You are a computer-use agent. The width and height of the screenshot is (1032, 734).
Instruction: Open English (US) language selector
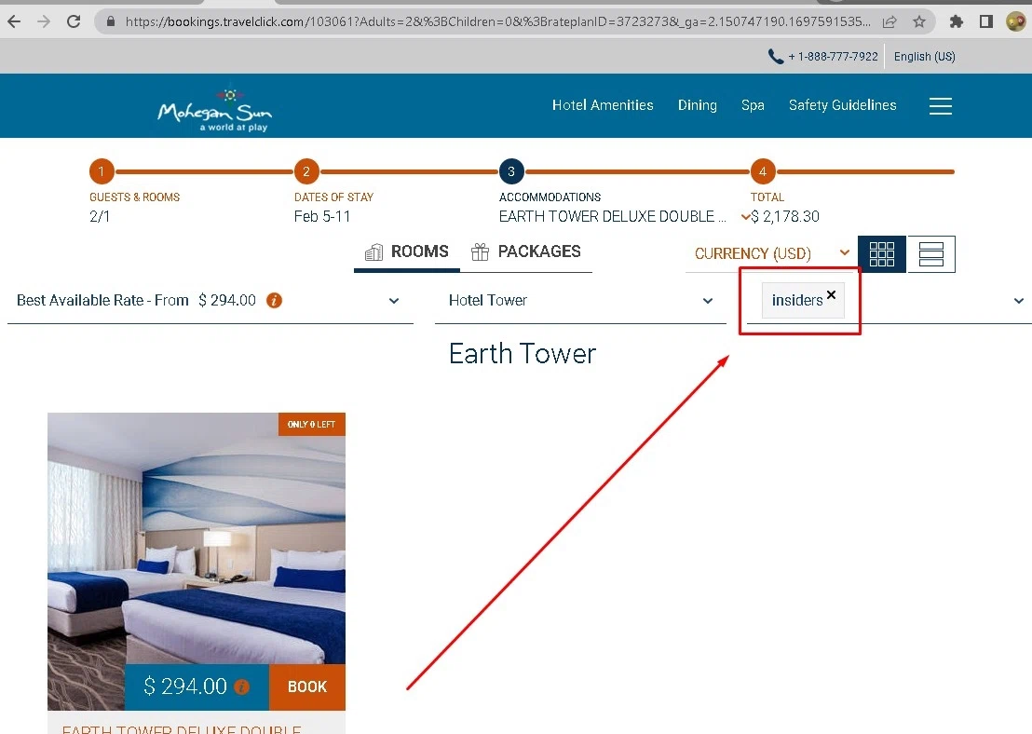click(924, 57)
